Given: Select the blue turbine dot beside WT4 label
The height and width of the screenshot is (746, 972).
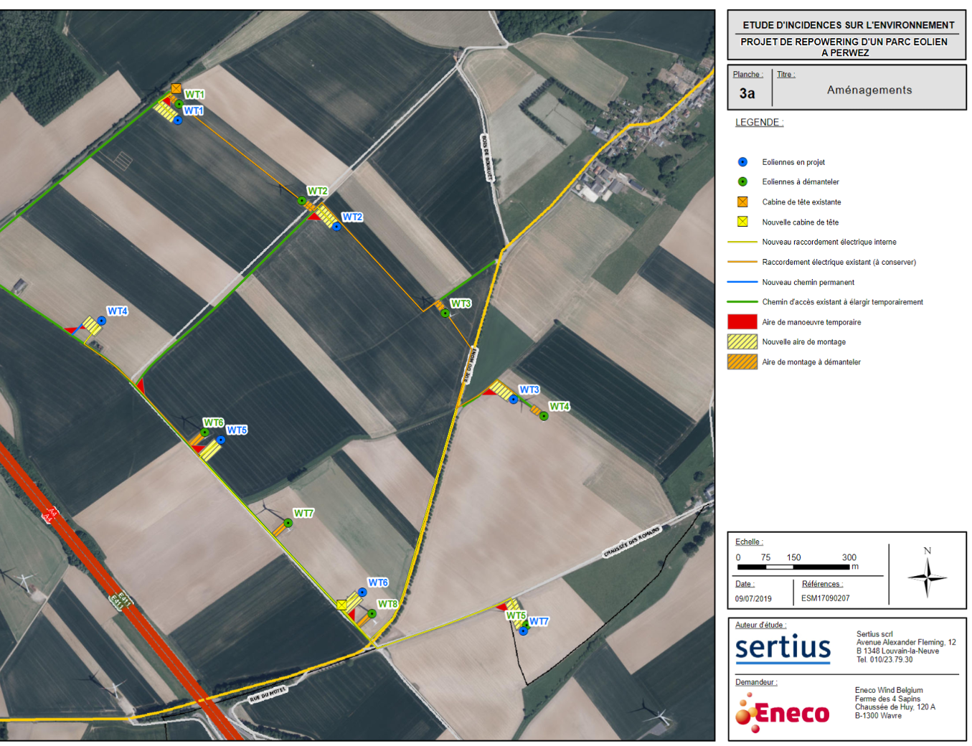Looking at the screenshot, I should pos(102,321).
